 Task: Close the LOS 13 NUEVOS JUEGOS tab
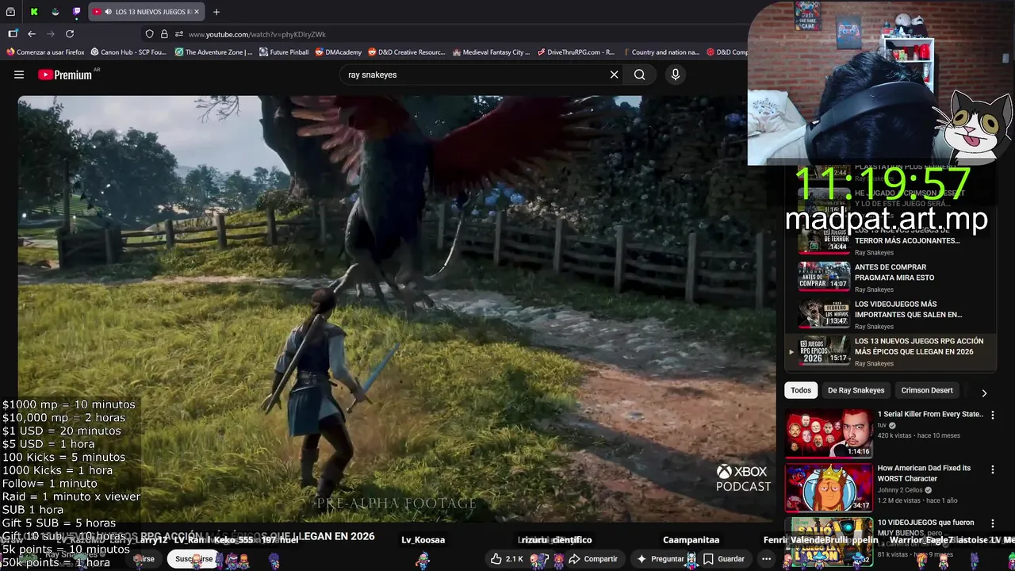tap(197, 12)
